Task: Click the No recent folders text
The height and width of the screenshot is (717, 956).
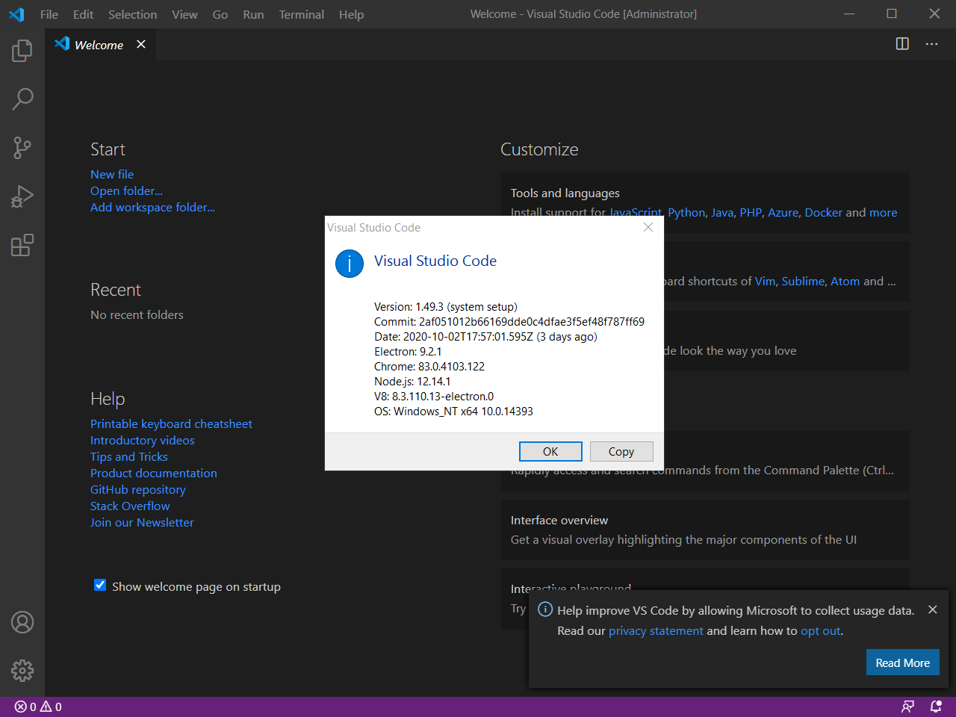Action: click(x=137, y=314)
